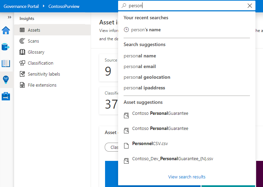Select the Insights lightbulb icon
The width and height of the screenshot is (263, 187).
click(6, 80)
